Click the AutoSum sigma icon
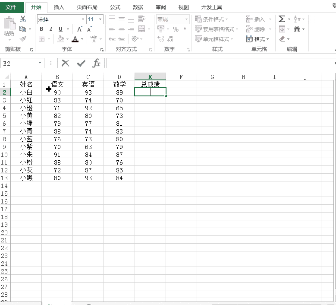The height and width of the screenshot is (305, 336). click(282, 19)
